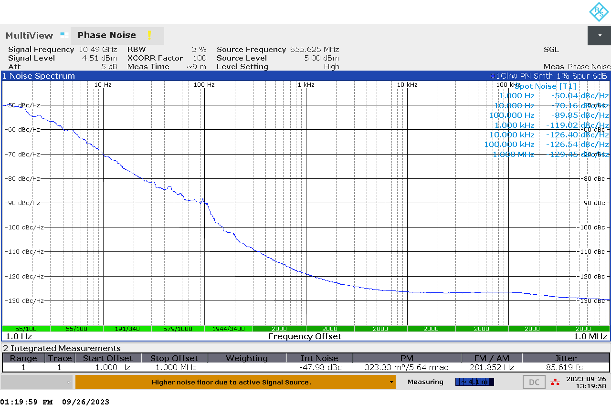611x414 pixels.
Task: Click the Meas Phase Noise label
Action: [577, 67]
